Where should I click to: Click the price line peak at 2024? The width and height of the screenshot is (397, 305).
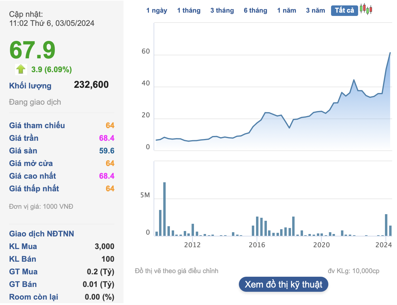click(390, 53)
